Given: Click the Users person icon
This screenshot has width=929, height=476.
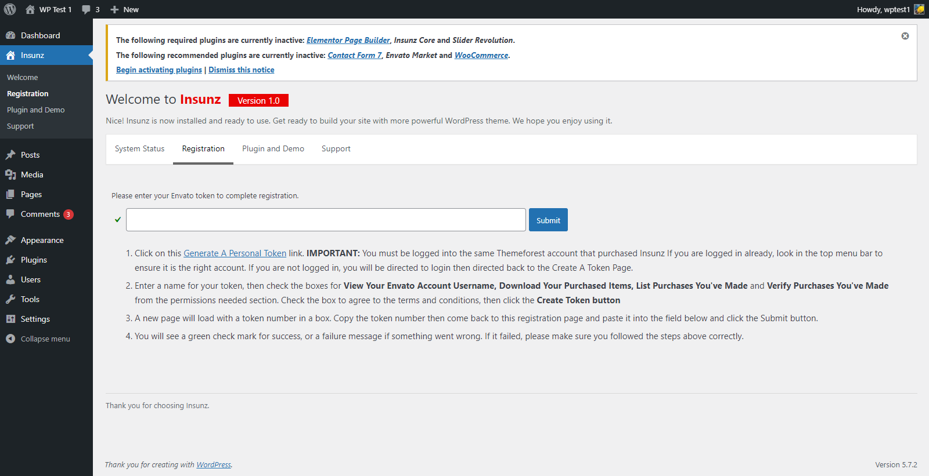Looking at the screenshot, I should click(x=10, y=279).
